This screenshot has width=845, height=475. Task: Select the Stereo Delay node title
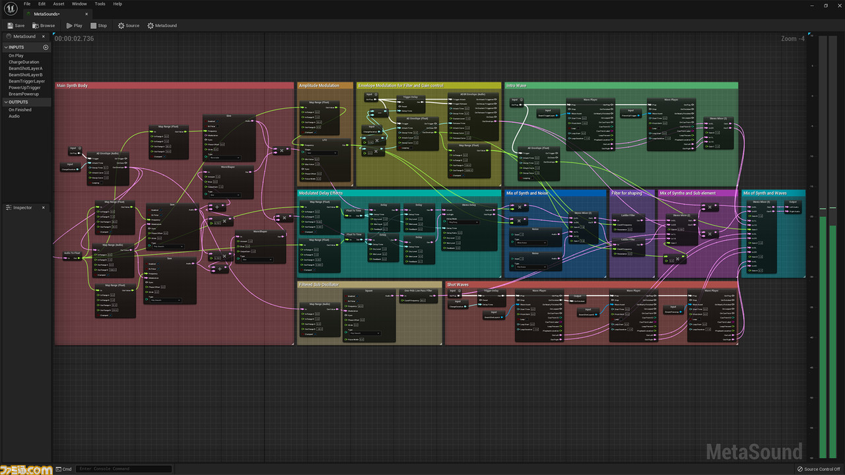[469, 205]
